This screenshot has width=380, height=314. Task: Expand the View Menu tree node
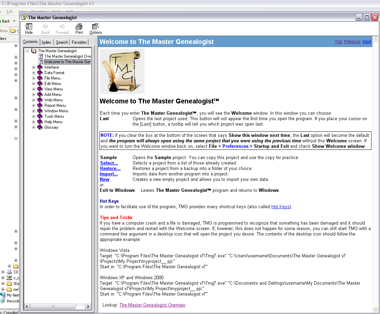(34, 89)
